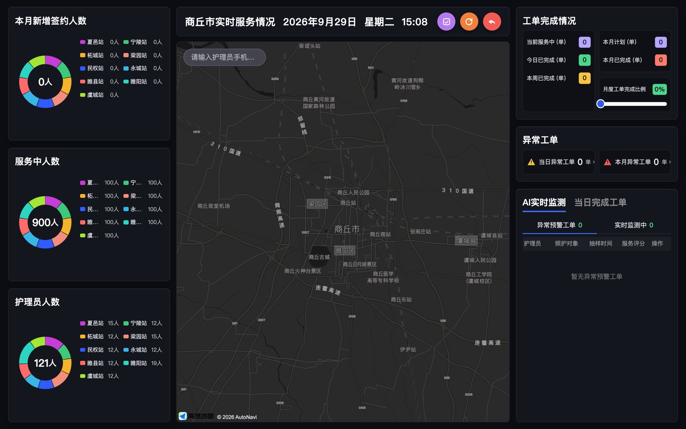
Task: Click the 今日已完成 green count badge
Action: coord(585,60)
